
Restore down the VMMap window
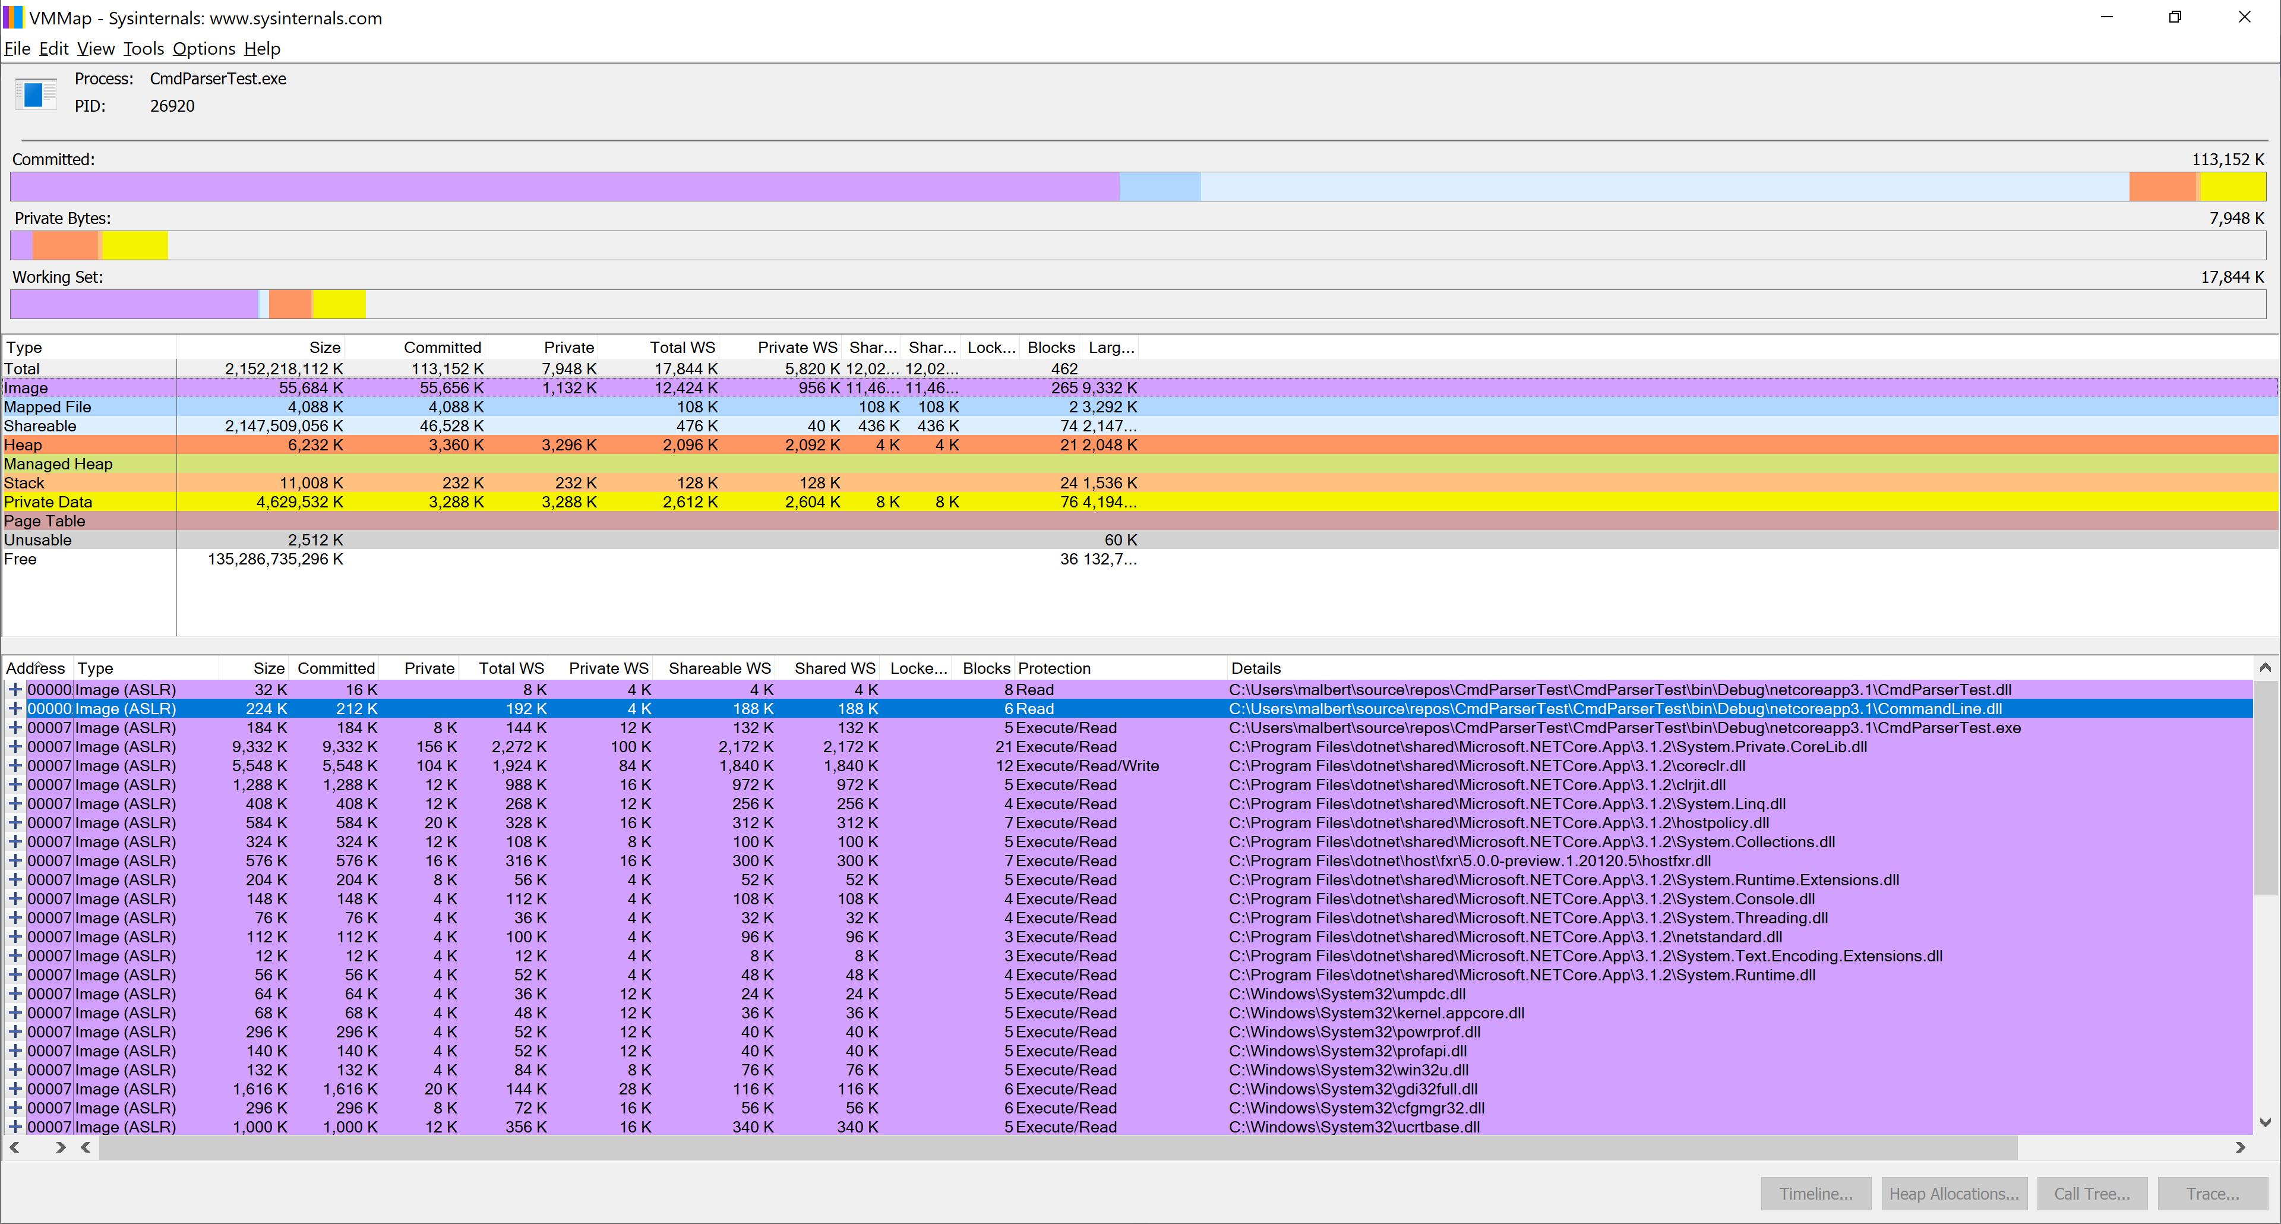pos(2175,18)
